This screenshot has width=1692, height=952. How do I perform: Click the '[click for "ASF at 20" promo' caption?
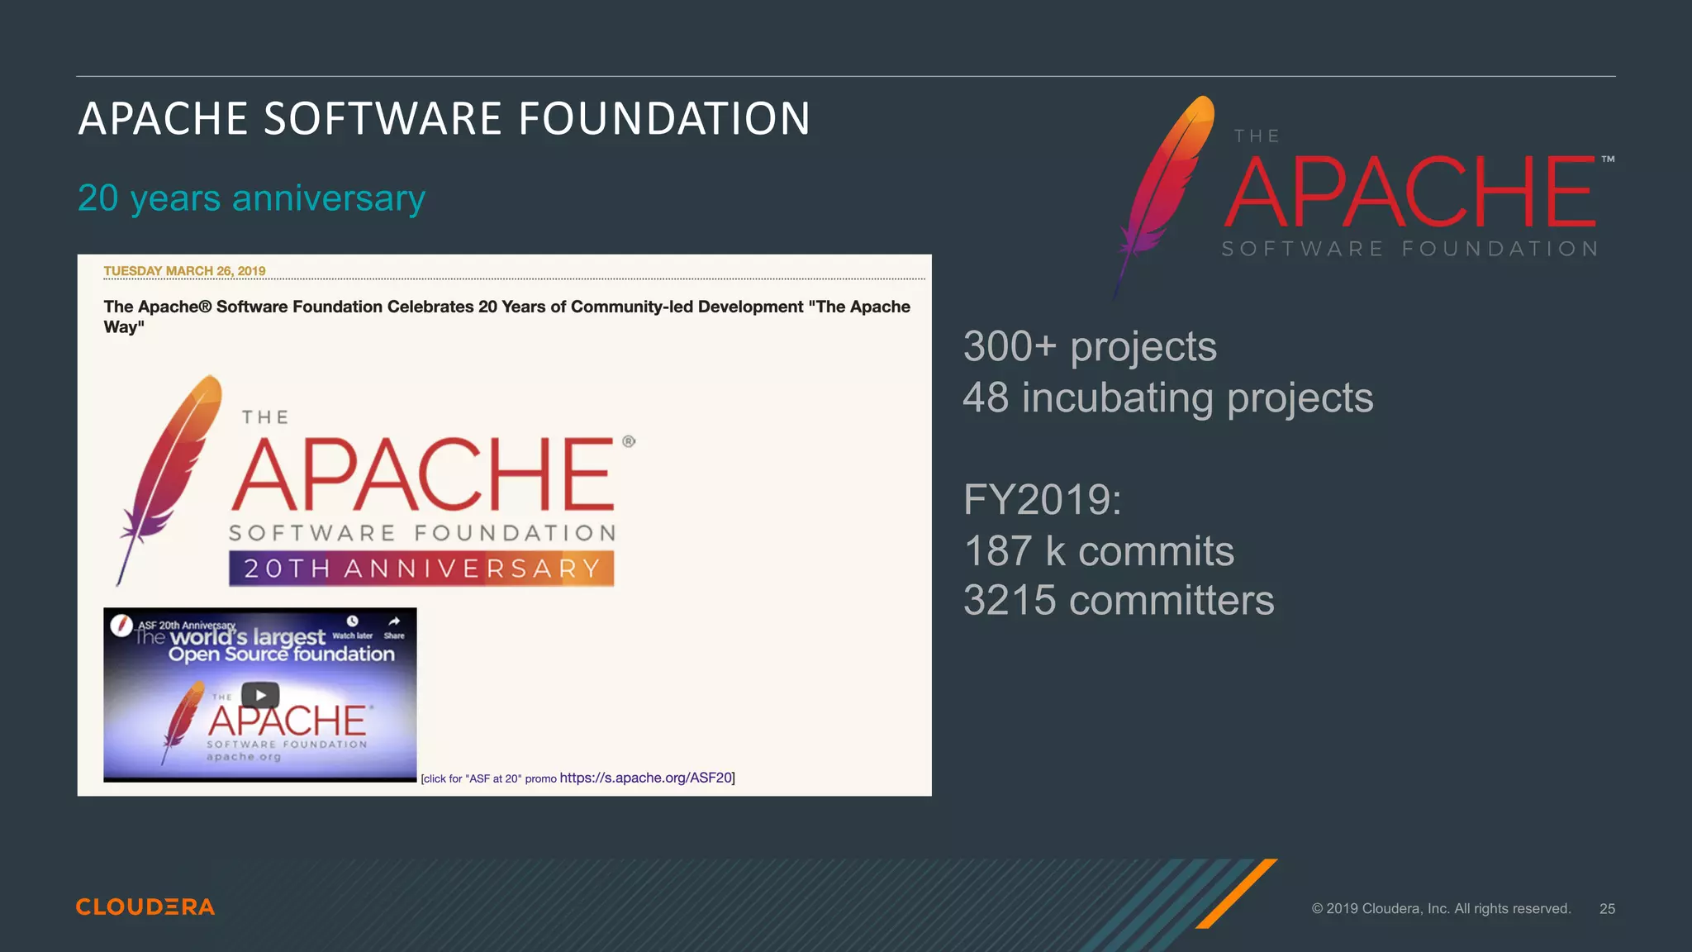488,778
